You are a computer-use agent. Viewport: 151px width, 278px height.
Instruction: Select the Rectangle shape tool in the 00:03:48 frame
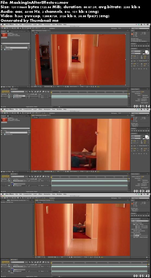[x=18, y=113]
